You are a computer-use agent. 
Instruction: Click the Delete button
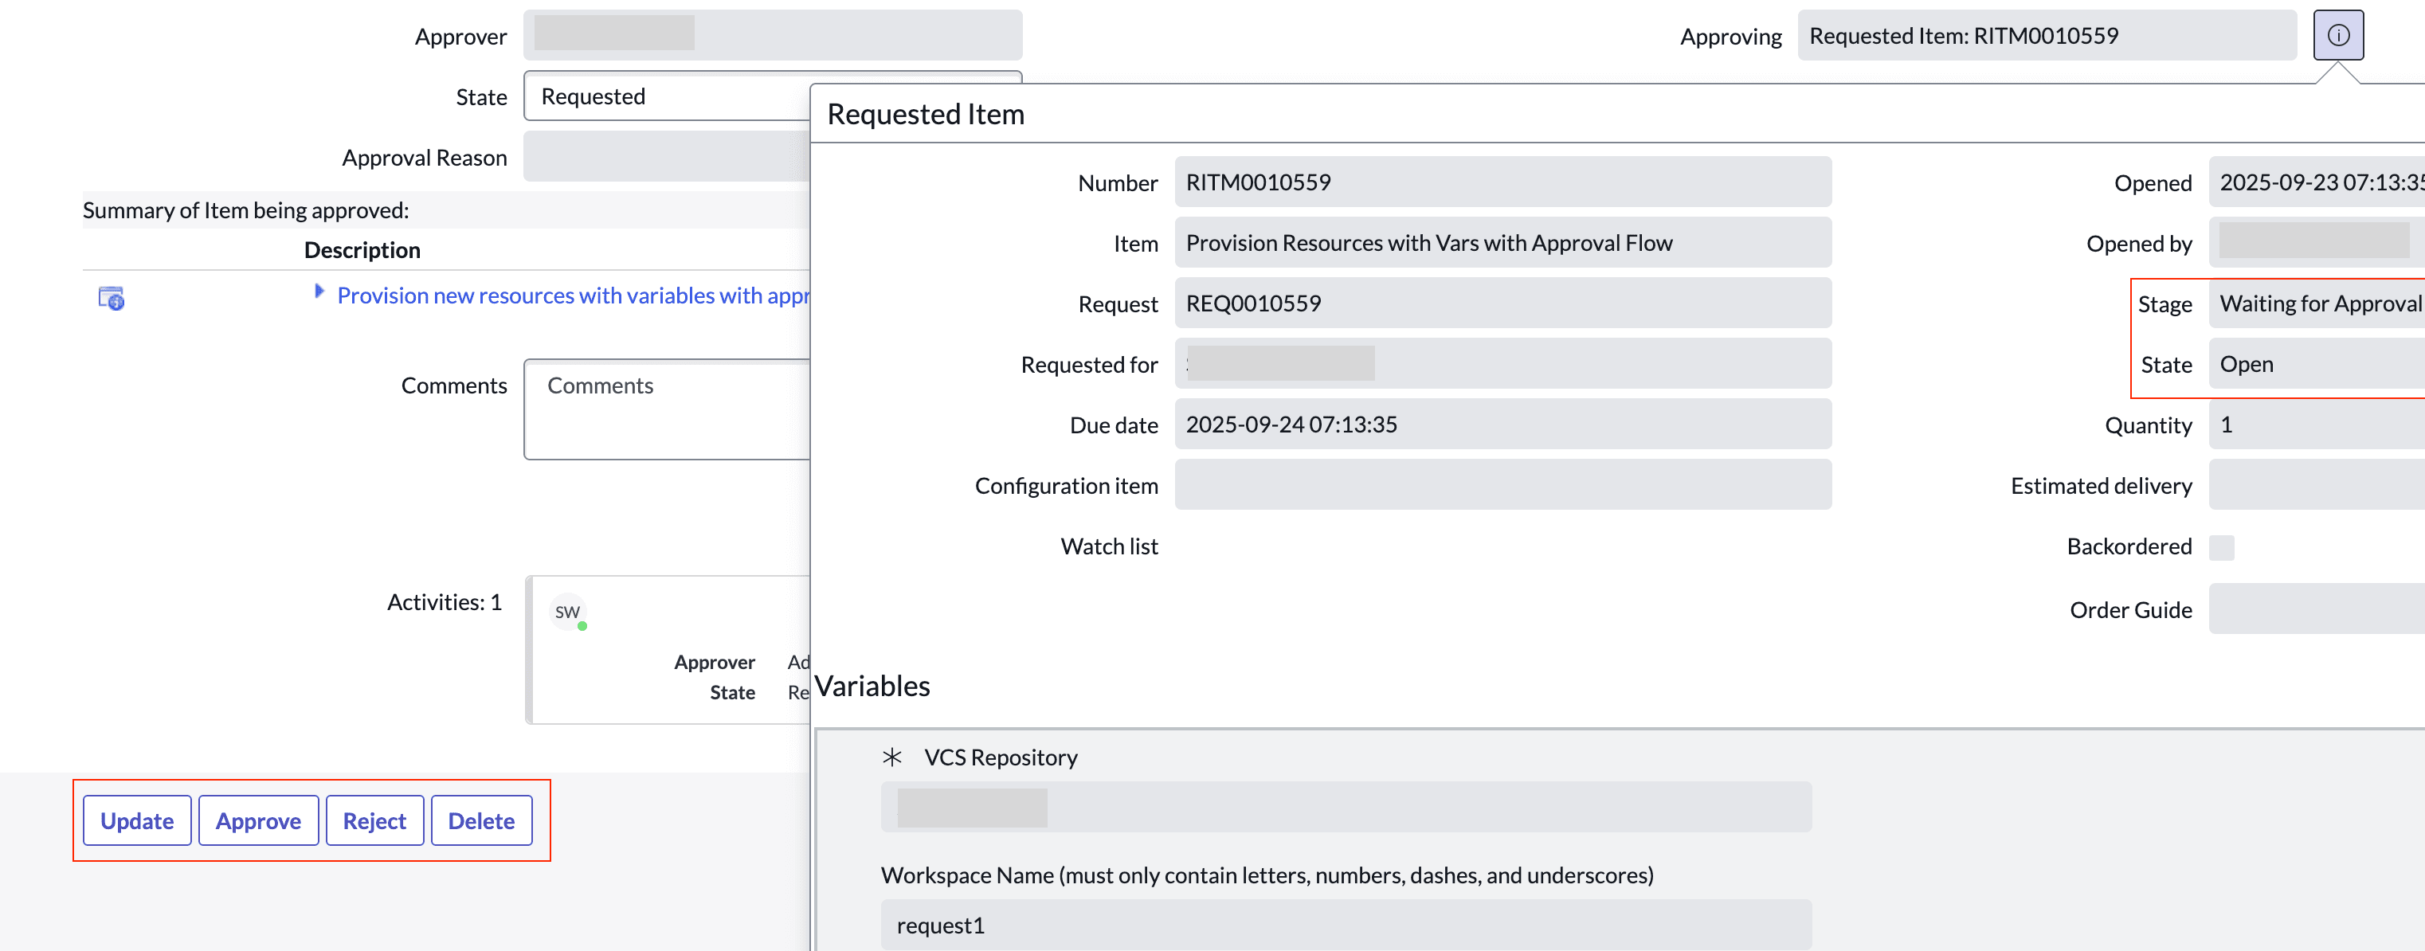pos(481,820)
